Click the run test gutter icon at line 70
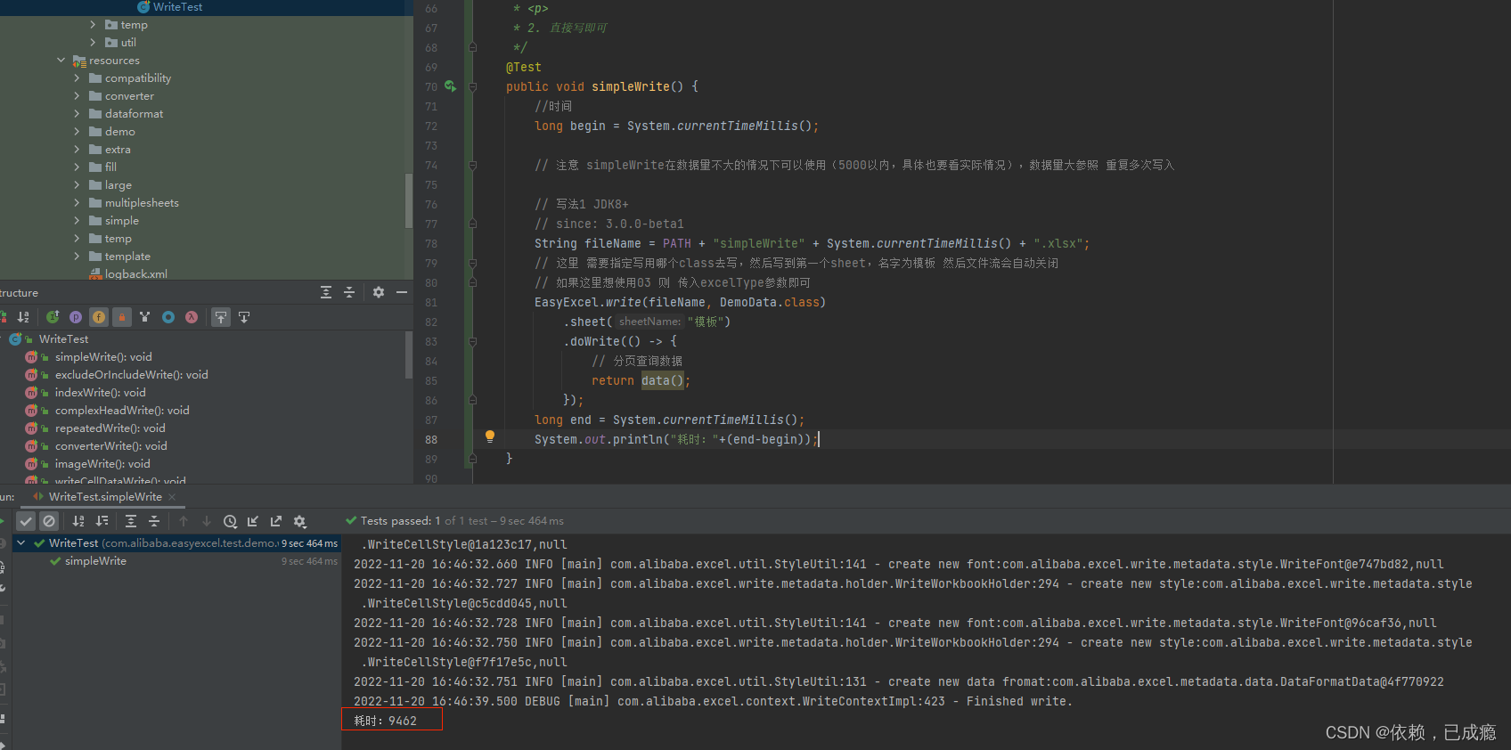Screen dimensions: 1511x750 tap(450, 86)
